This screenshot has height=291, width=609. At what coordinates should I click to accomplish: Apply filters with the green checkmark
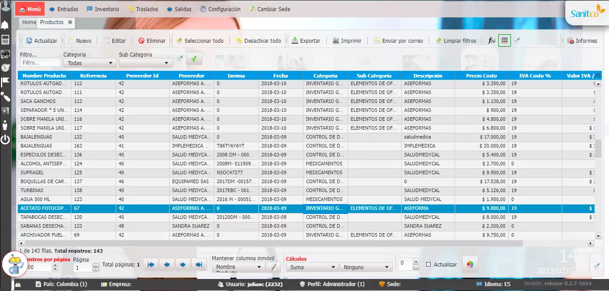[x=194, y=58]
